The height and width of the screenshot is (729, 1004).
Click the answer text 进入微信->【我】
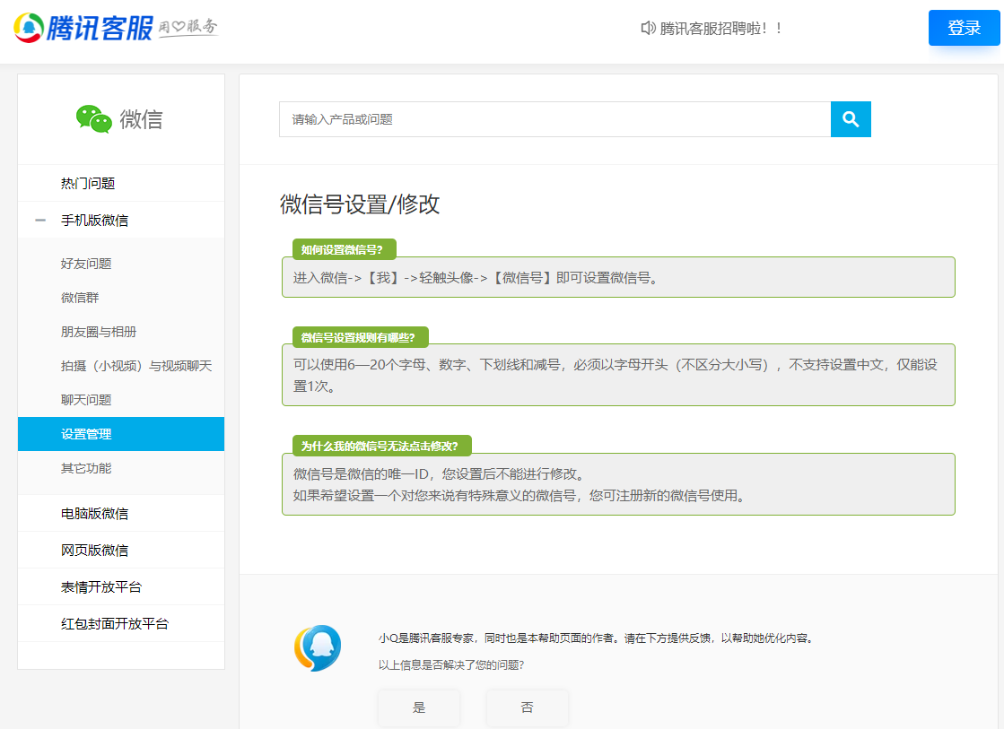(x=476, y=278)
